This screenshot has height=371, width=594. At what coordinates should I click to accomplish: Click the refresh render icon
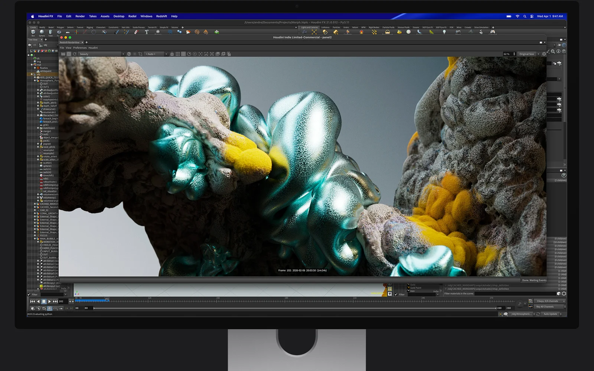coord(75,54)
